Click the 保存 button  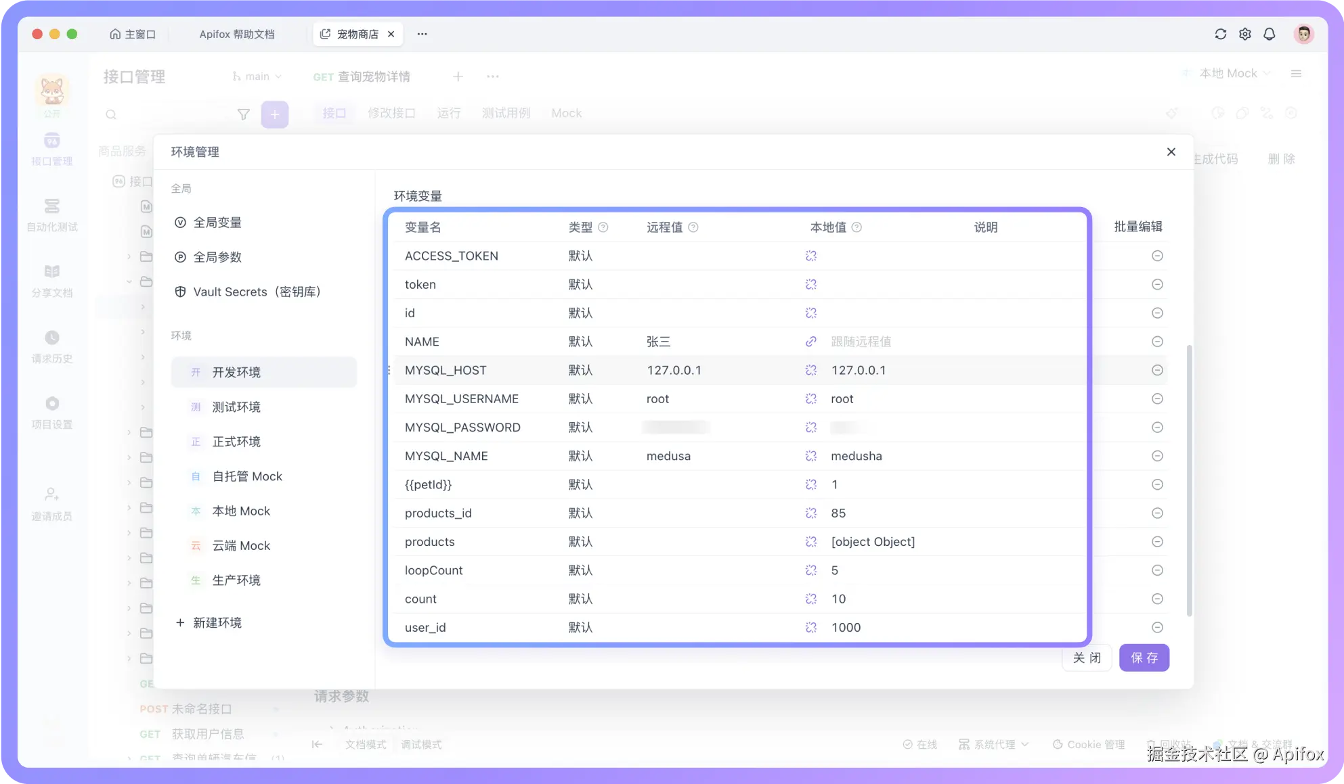pyautogui.click(x=1144, y=658)
